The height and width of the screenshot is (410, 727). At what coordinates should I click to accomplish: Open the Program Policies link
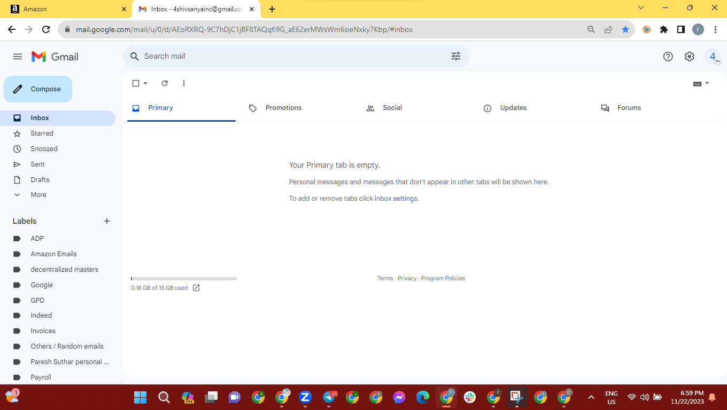click(x=443, y=278)
